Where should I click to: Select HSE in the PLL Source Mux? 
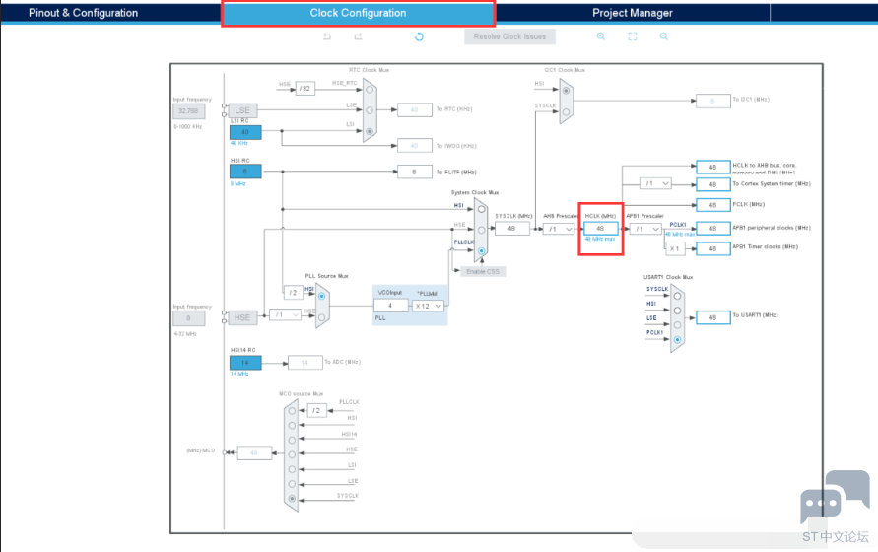click(322, 317)
